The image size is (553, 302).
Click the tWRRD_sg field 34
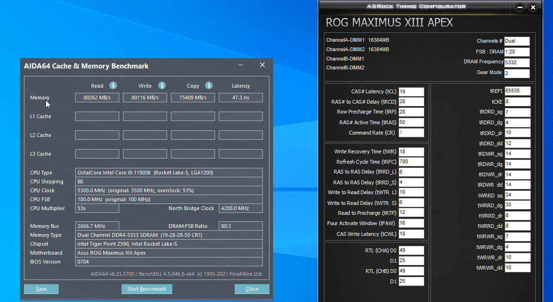click(x=517, y=195)
